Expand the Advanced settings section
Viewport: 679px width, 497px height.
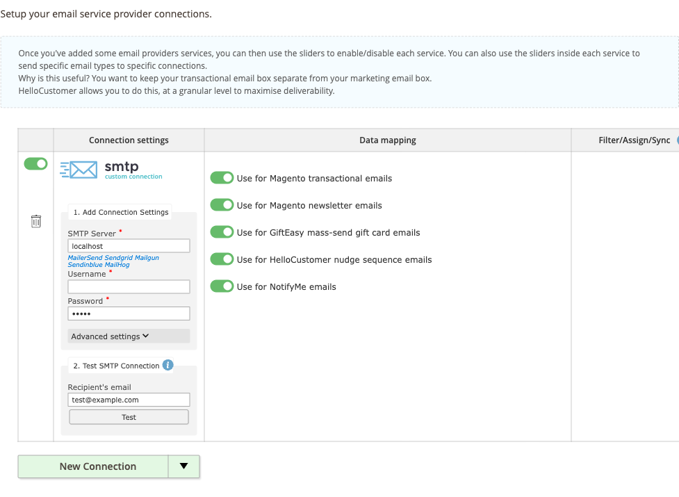click(x=129, y=336)
